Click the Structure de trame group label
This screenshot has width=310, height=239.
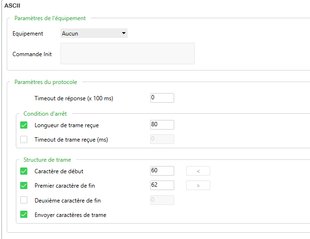47,159
